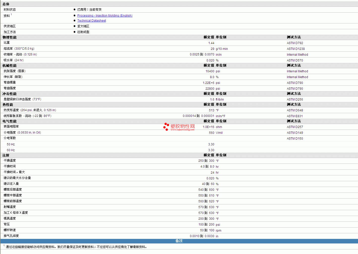The width and height of the screenshot is (358, 254).
Task: Click ASTM D149 test method
Action: tap(295, 133)
